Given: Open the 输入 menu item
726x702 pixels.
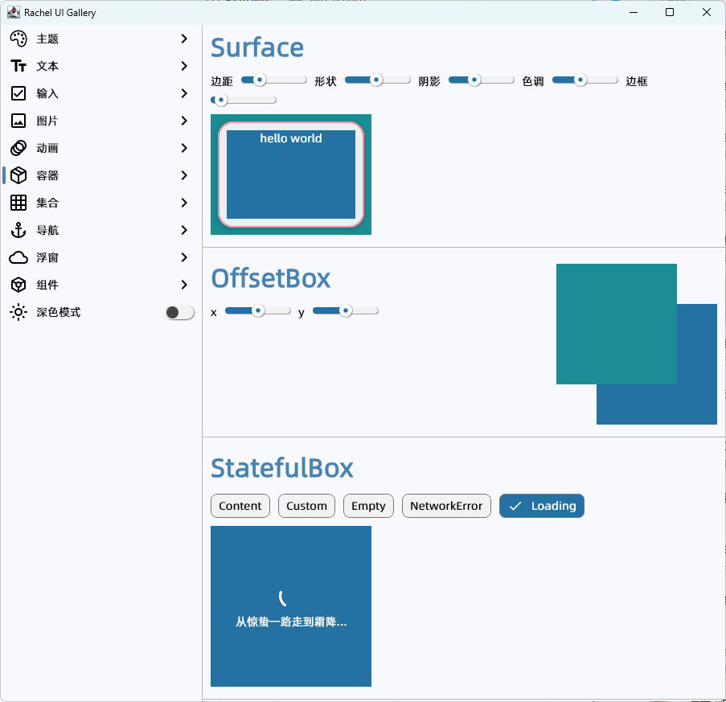Looking at the screenshot, I should tap(100, 93).
